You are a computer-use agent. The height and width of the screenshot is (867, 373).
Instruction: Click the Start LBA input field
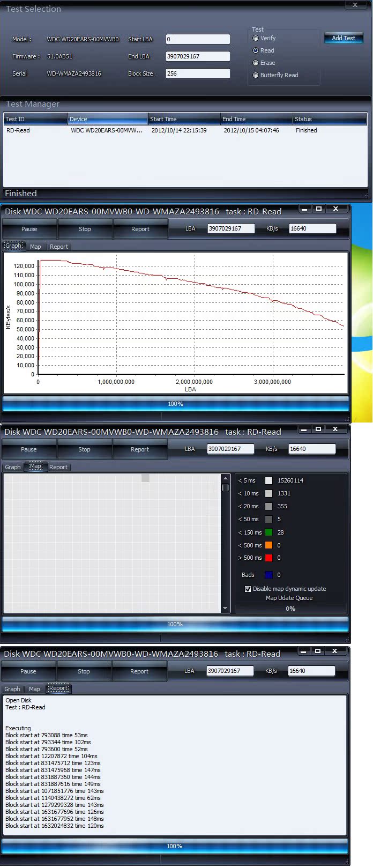pyautogui.click(x=198, y=39)
